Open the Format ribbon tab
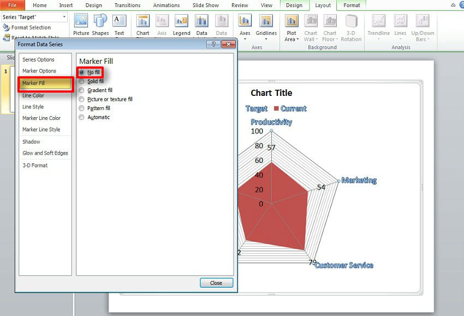 coord(352,5)
